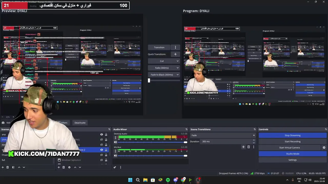328x184 pixels.
Task: Add a quick transition with plus icon
Action: pyautogui.click(x=176, y=54)
